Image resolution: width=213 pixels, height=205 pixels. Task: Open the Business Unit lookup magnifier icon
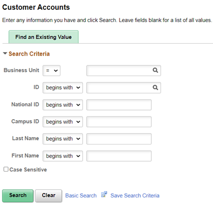coord(155,70)
